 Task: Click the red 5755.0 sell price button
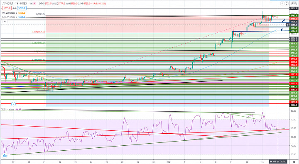pos(7,8)
